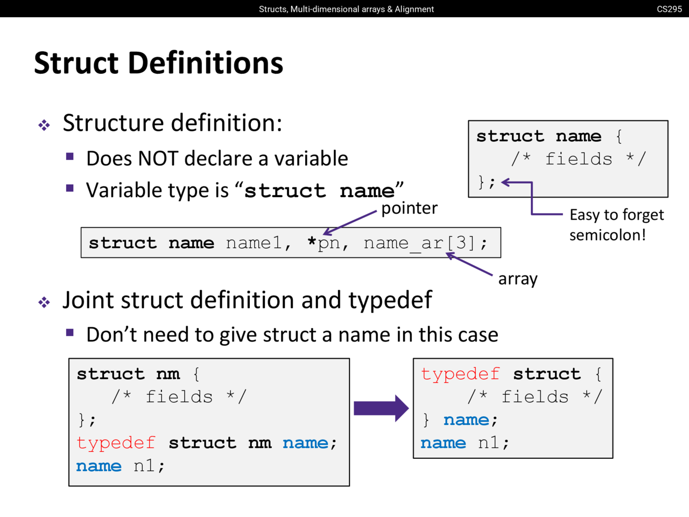
Task: Click the diamond bullet beside Structure definition
Action: 44,125
